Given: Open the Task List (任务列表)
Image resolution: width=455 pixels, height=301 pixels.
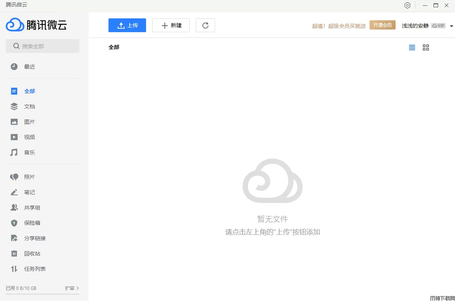Looking at the screenshot, I should pos(35,269).
